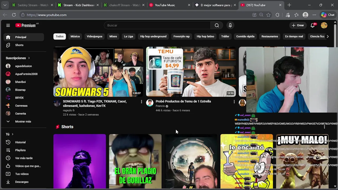Switch to YouTube Music browser tab

coord(170,5)
